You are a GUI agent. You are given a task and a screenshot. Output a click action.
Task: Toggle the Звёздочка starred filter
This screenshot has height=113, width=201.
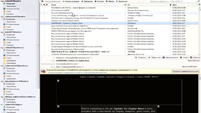point(87,1)
